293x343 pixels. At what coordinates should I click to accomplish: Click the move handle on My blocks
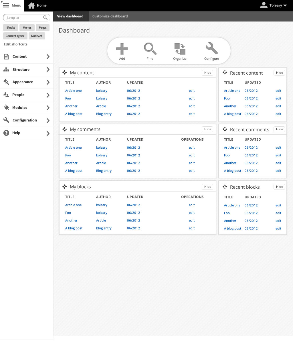pos(65,187)
